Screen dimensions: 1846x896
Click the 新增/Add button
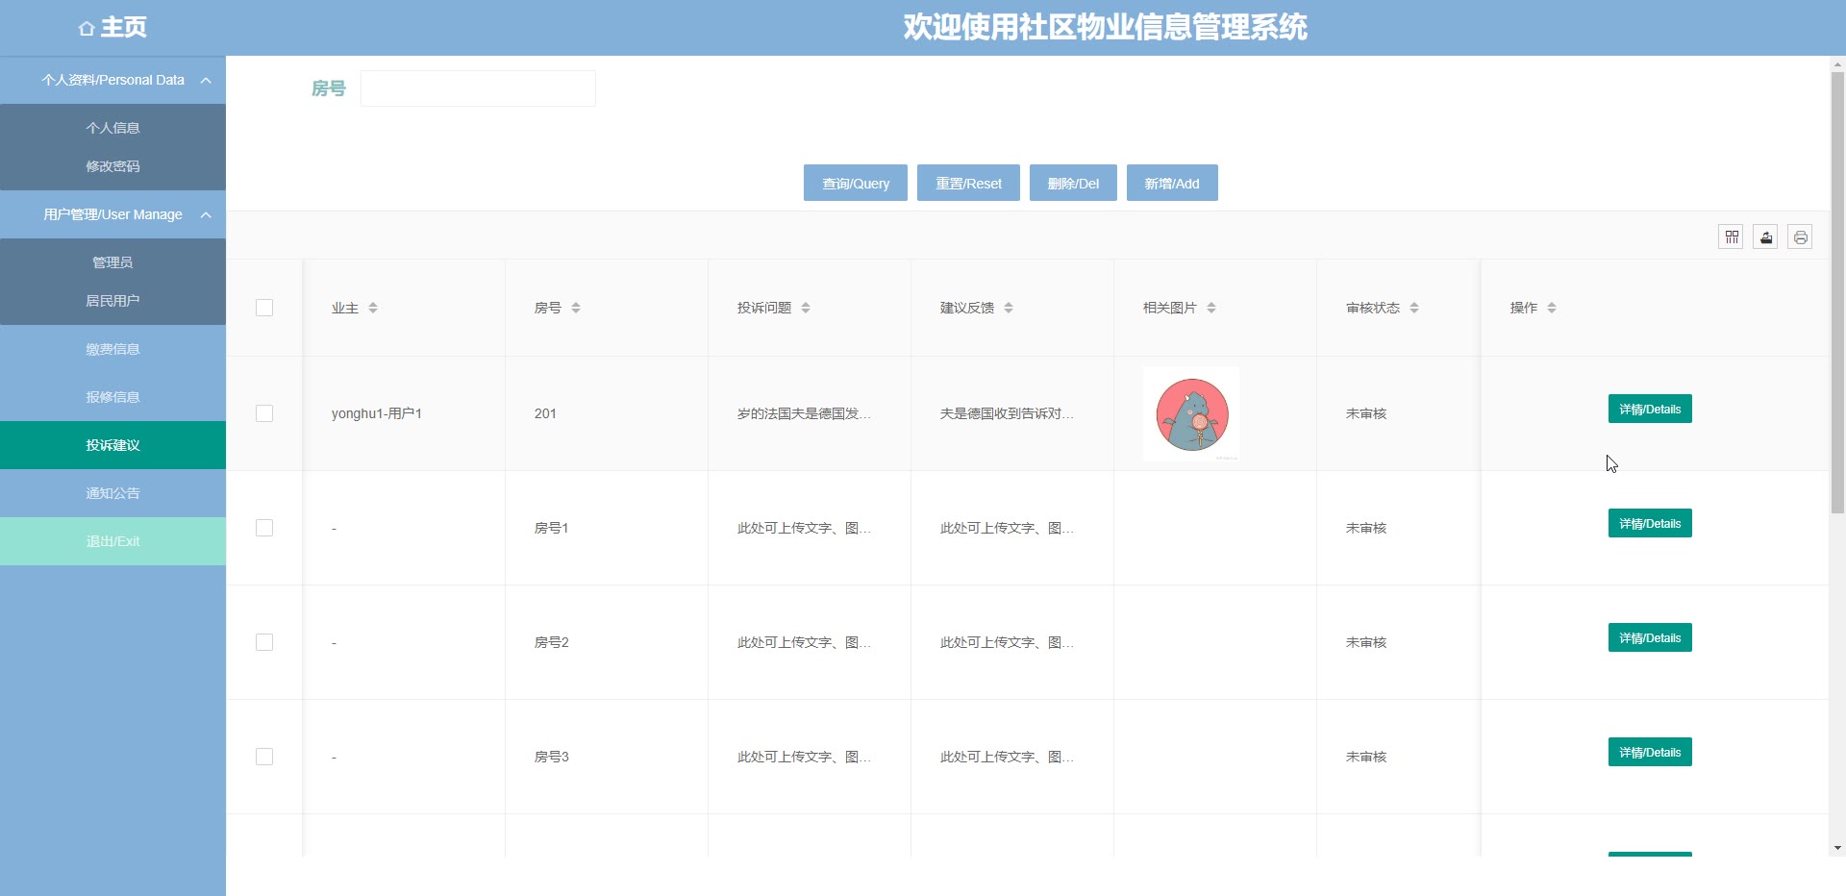point(1171,183)
